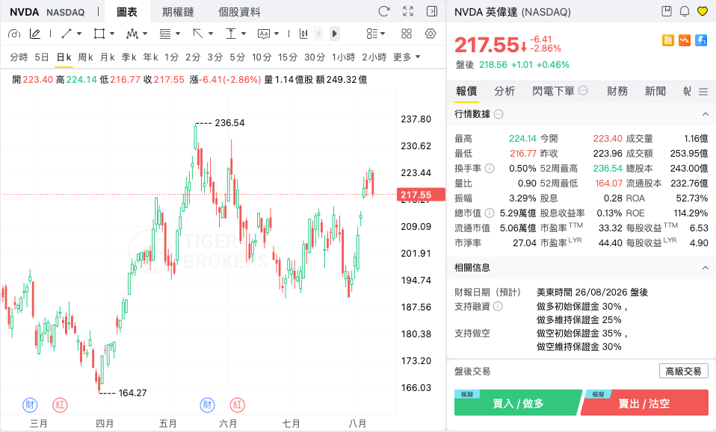This screenshot has height=432, width=716.
Task: Click the orange 融 margin badge
Action: coord(668,40)
